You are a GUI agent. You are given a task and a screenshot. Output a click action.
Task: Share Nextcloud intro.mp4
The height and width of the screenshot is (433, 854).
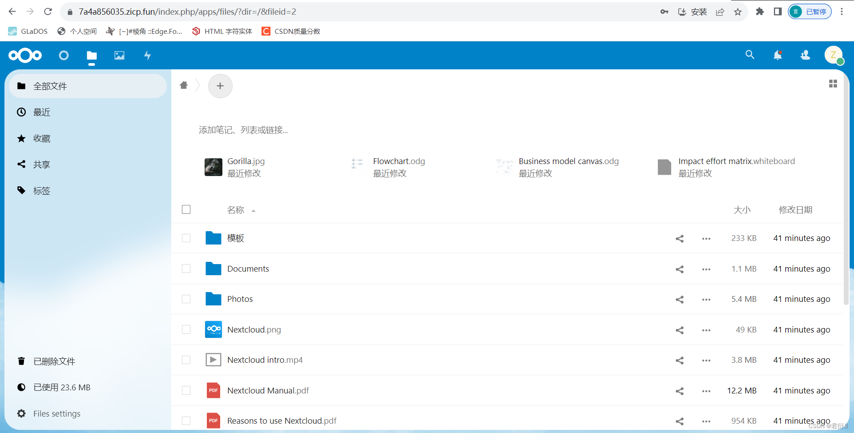click(680, 361)
